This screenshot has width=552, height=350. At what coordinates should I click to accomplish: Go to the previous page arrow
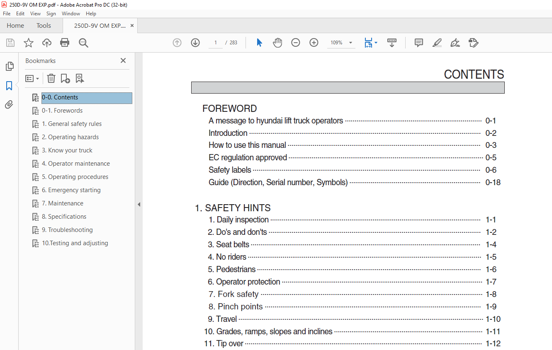(x=177, y=43)
